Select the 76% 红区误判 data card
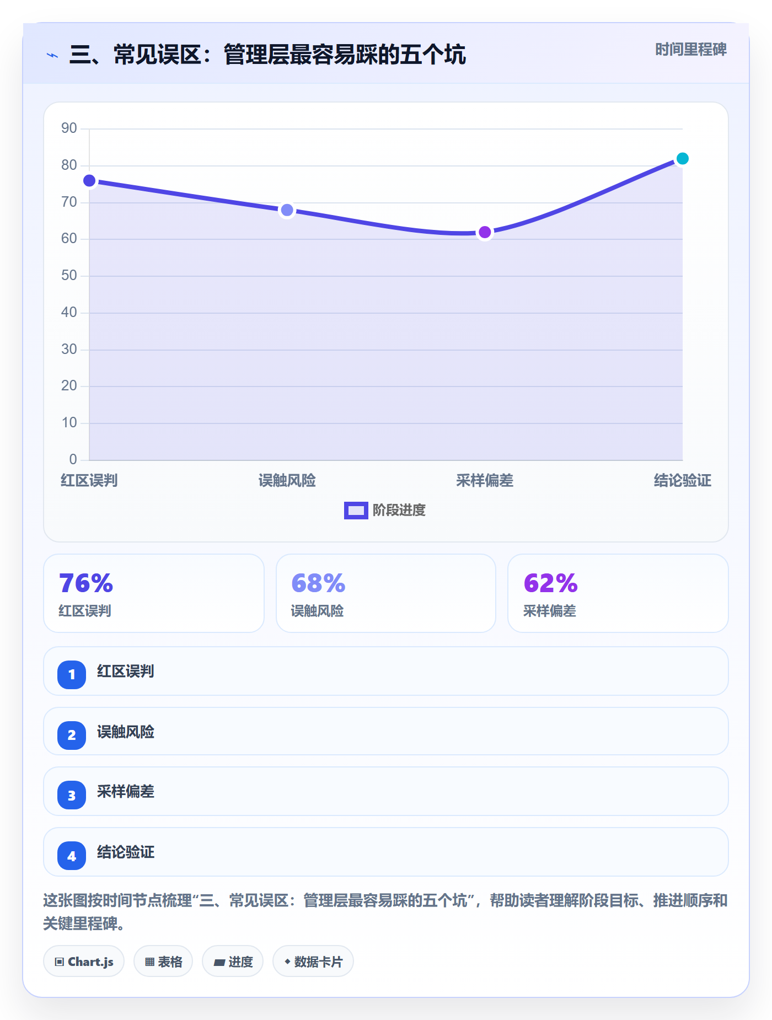Viewport: 772px width, 1020px height. click(154, 593)
